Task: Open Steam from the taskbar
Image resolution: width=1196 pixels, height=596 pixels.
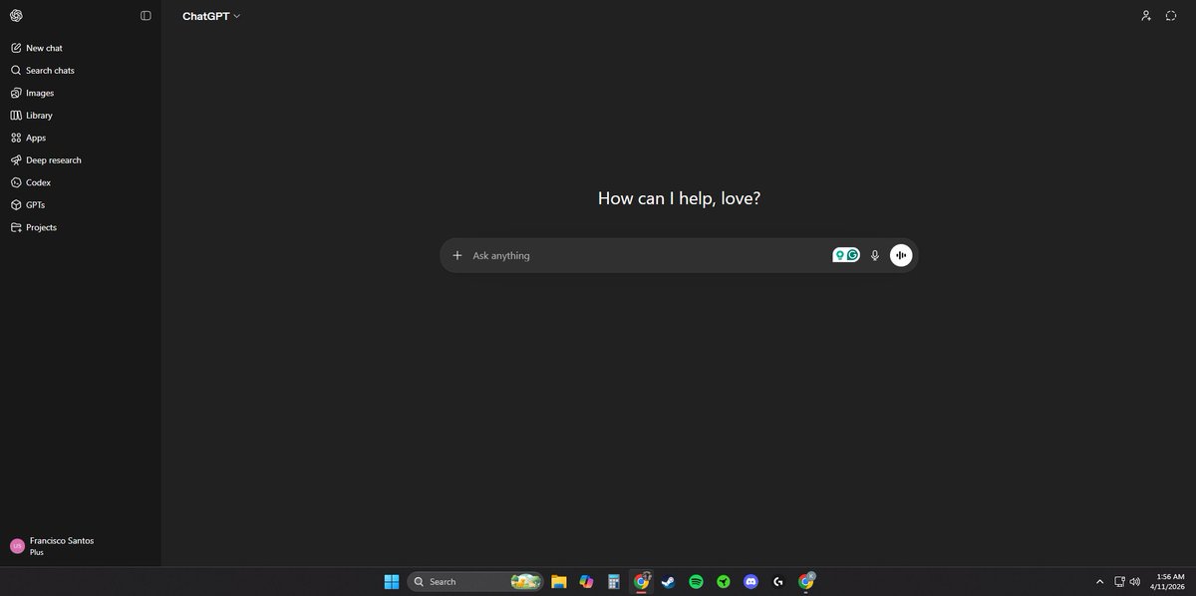Action: (668, 582)
